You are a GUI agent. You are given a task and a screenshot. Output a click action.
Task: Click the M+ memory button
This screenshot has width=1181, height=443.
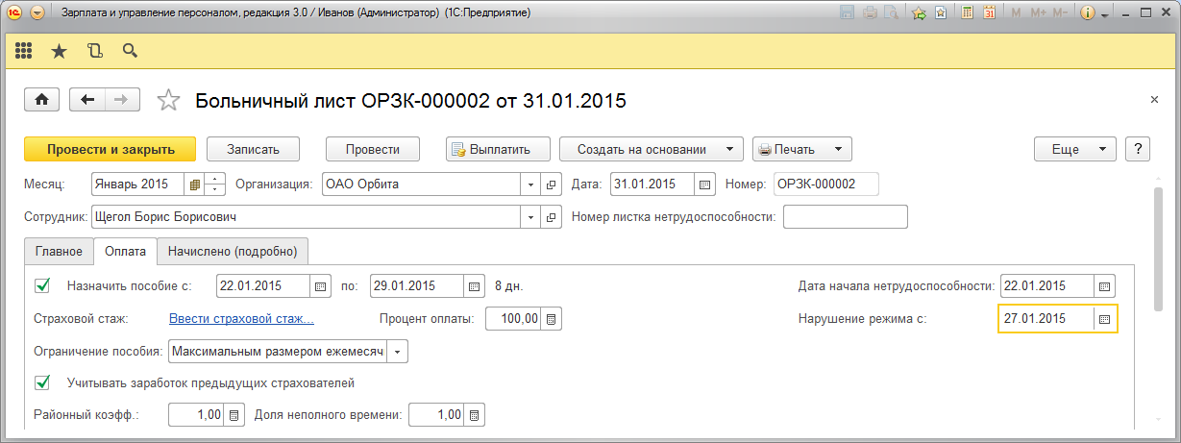(x=1039, y=13)
